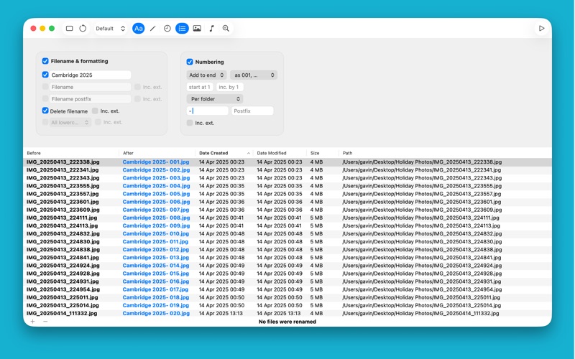Select row IMG_20250413_223555.jpg
Screen dimensions: 575x359
[287, 186]
